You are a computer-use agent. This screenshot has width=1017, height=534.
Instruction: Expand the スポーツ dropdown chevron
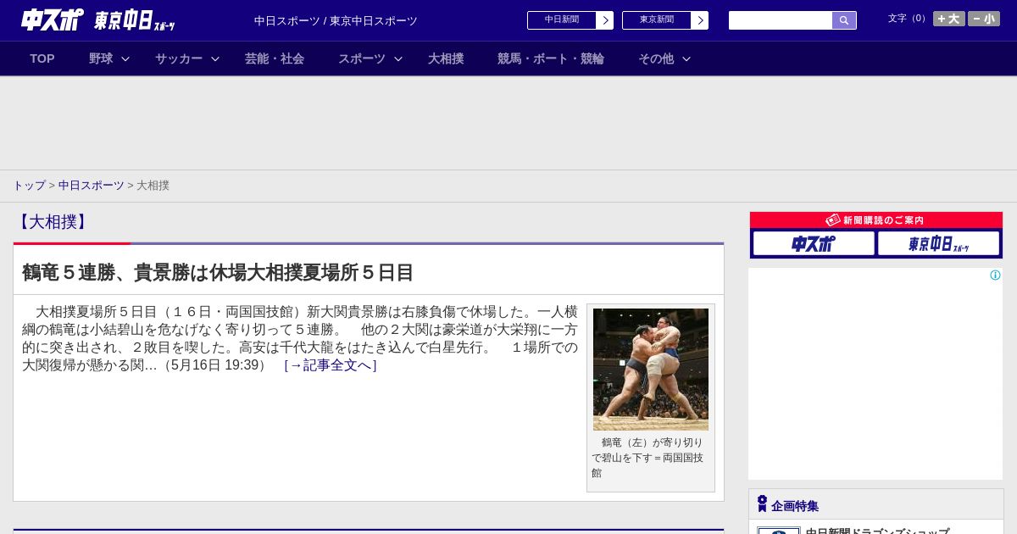(398, 58)
